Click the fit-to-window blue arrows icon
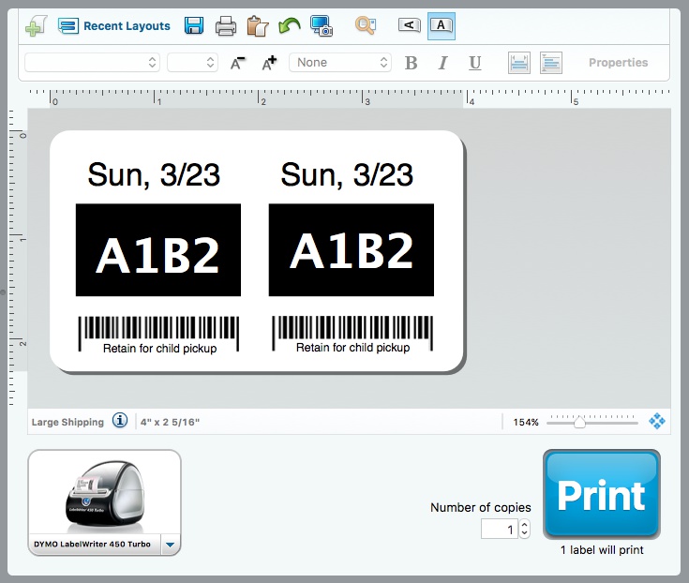Screen dimensions: 689x583 click(x=657, y=421)
